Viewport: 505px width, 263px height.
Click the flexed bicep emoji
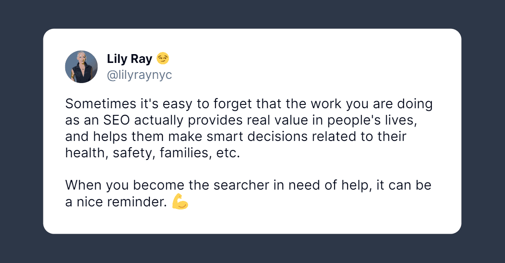tap(180, 202)
